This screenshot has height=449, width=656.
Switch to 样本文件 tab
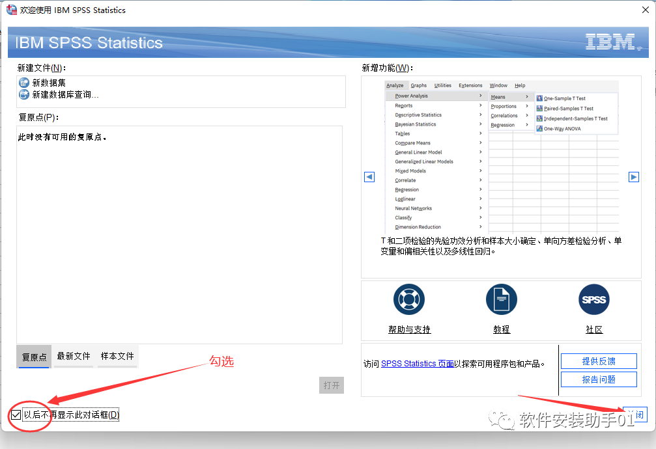point(117,356)
